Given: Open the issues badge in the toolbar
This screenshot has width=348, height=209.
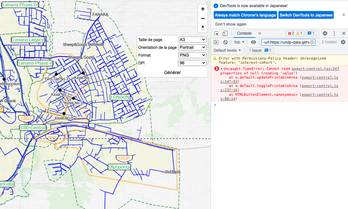Looking at the screenshot, I should [x=311, y=33].
